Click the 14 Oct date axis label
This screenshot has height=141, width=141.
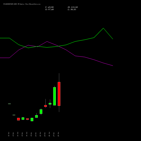[x=18, y=134]
